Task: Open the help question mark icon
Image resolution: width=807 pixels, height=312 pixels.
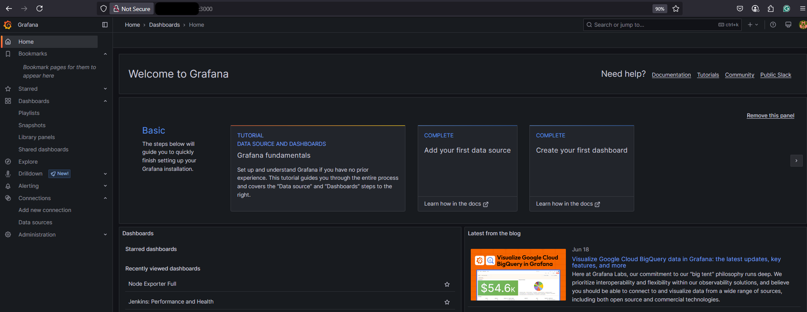Action: (x=773, y=25)
